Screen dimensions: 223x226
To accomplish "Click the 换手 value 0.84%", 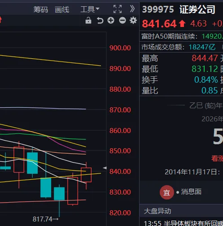I will pos(206,80).
